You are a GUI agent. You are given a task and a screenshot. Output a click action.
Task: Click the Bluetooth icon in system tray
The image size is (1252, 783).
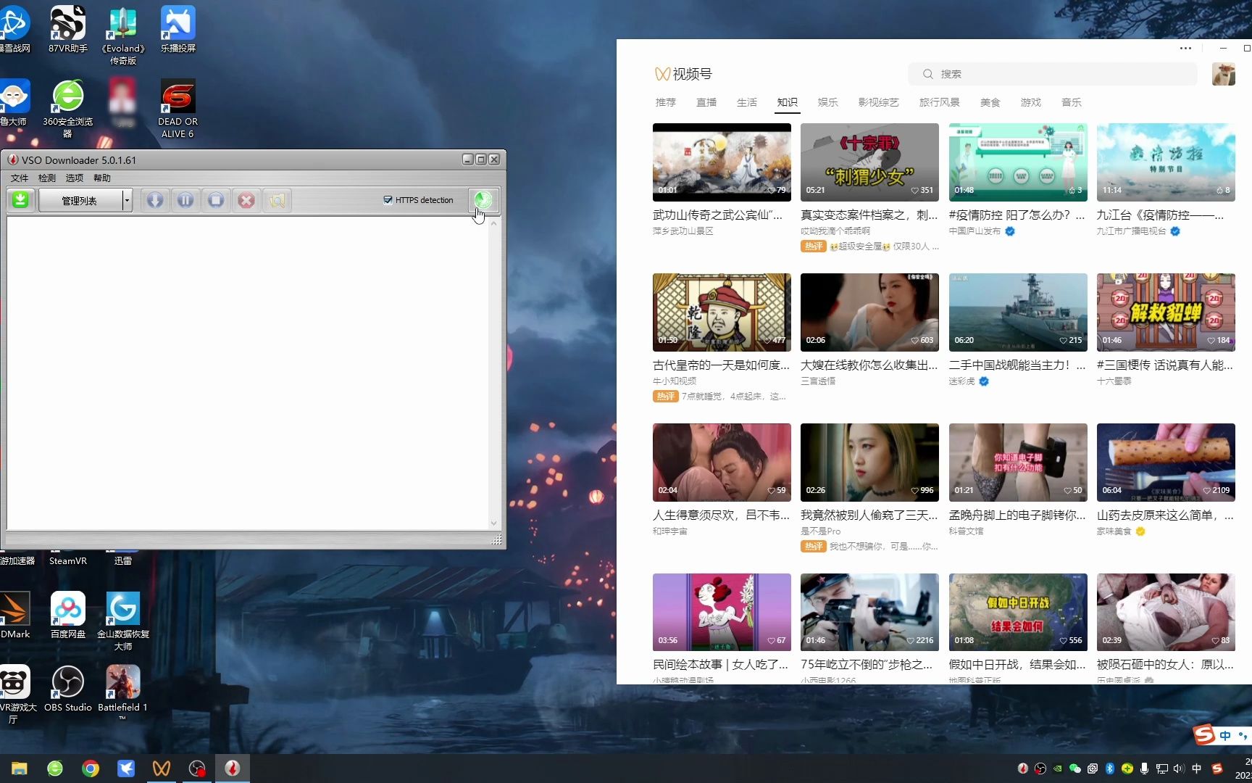click(1109, 768)
